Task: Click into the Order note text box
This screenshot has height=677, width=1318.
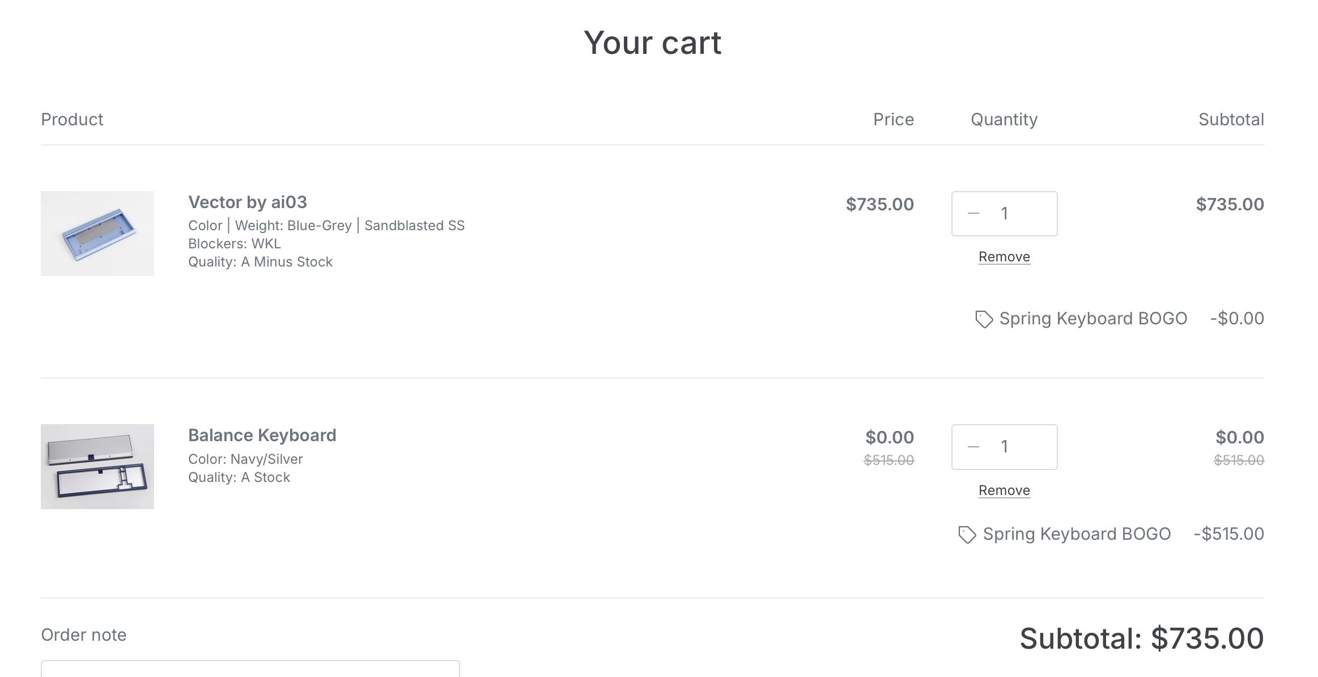Action: [250, 669]
